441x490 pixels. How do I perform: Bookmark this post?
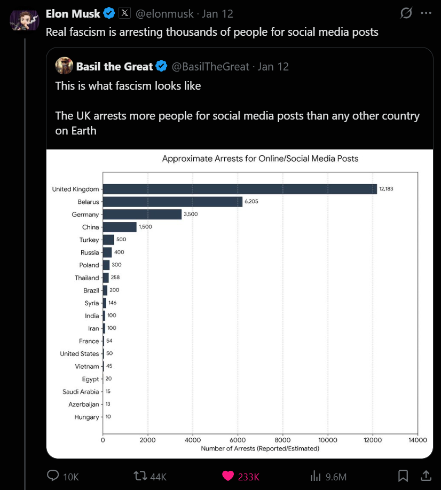click(x=404, y=476)
